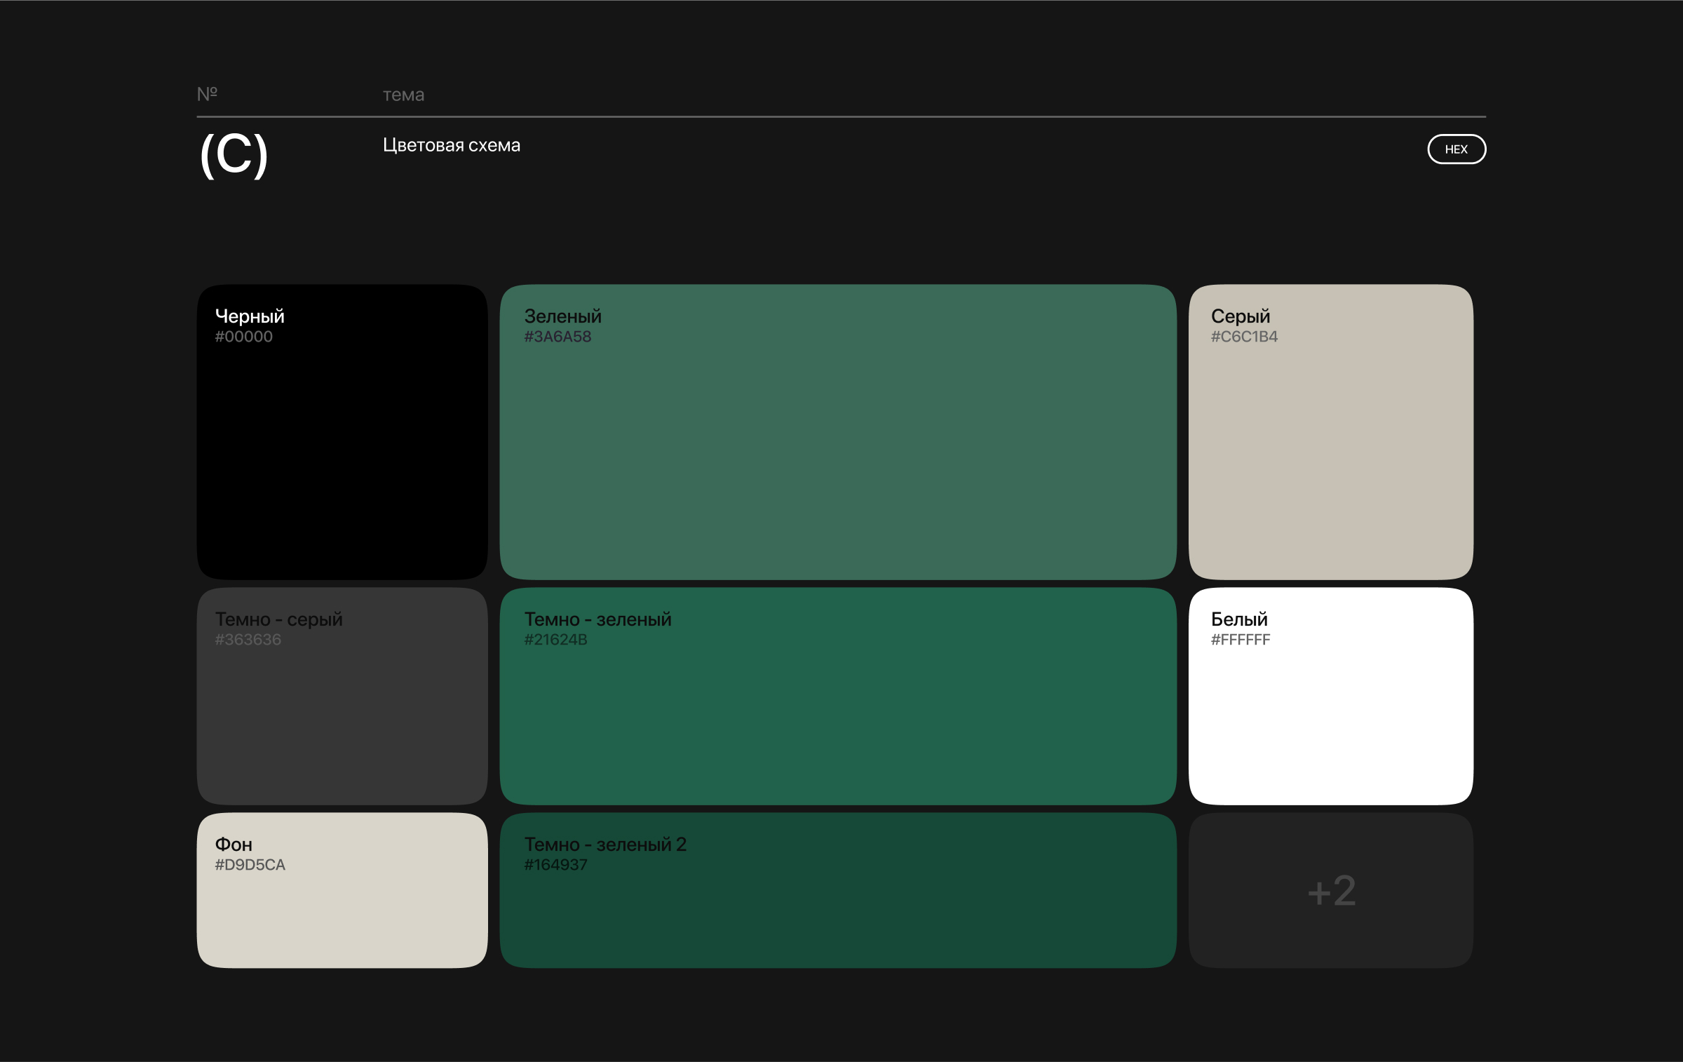Click the #164937 hex code label
The width and height of the screenshot is (1683, 1062).
[x=555, y=865]
